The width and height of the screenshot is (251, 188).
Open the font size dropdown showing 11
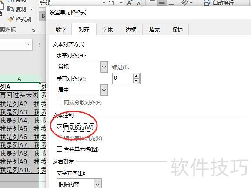pos(121,3)
